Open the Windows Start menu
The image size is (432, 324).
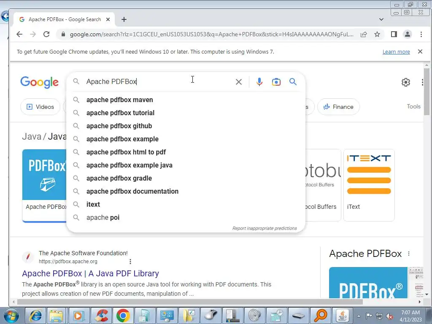pos(11,316)
